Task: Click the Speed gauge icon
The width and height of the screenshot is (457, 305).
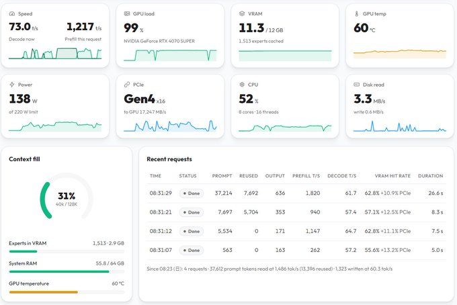Action: [12, 13]
